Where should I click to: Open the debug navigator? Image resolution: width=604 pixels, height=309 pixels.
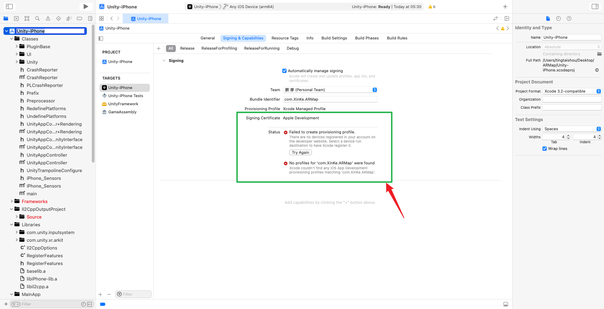point(69,18)
